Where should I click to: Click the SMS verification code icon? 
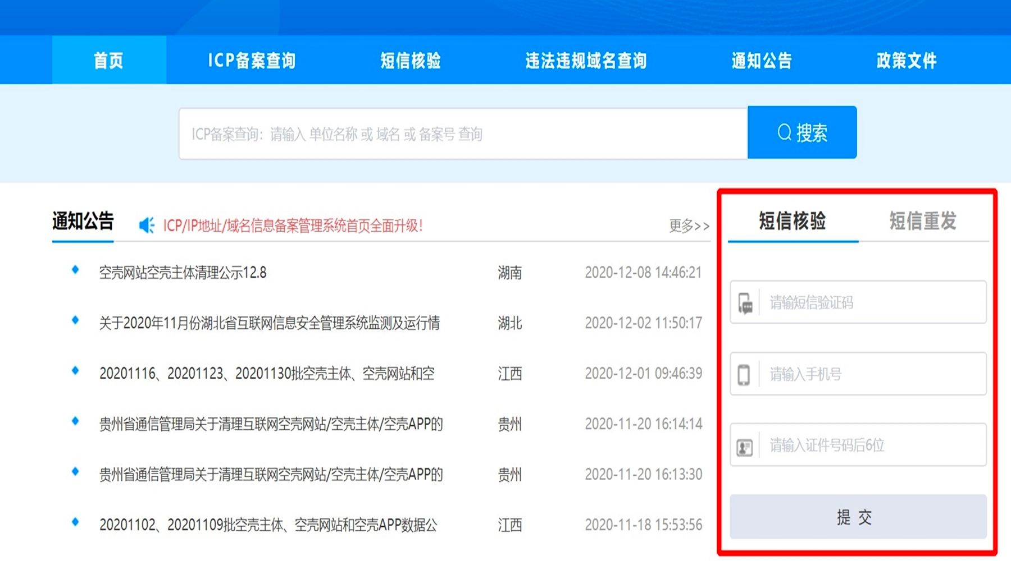point(745,304)
